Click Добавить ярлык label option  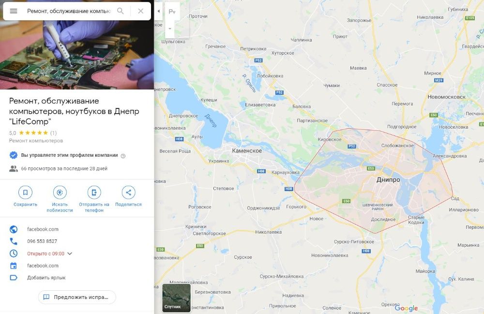46,278
